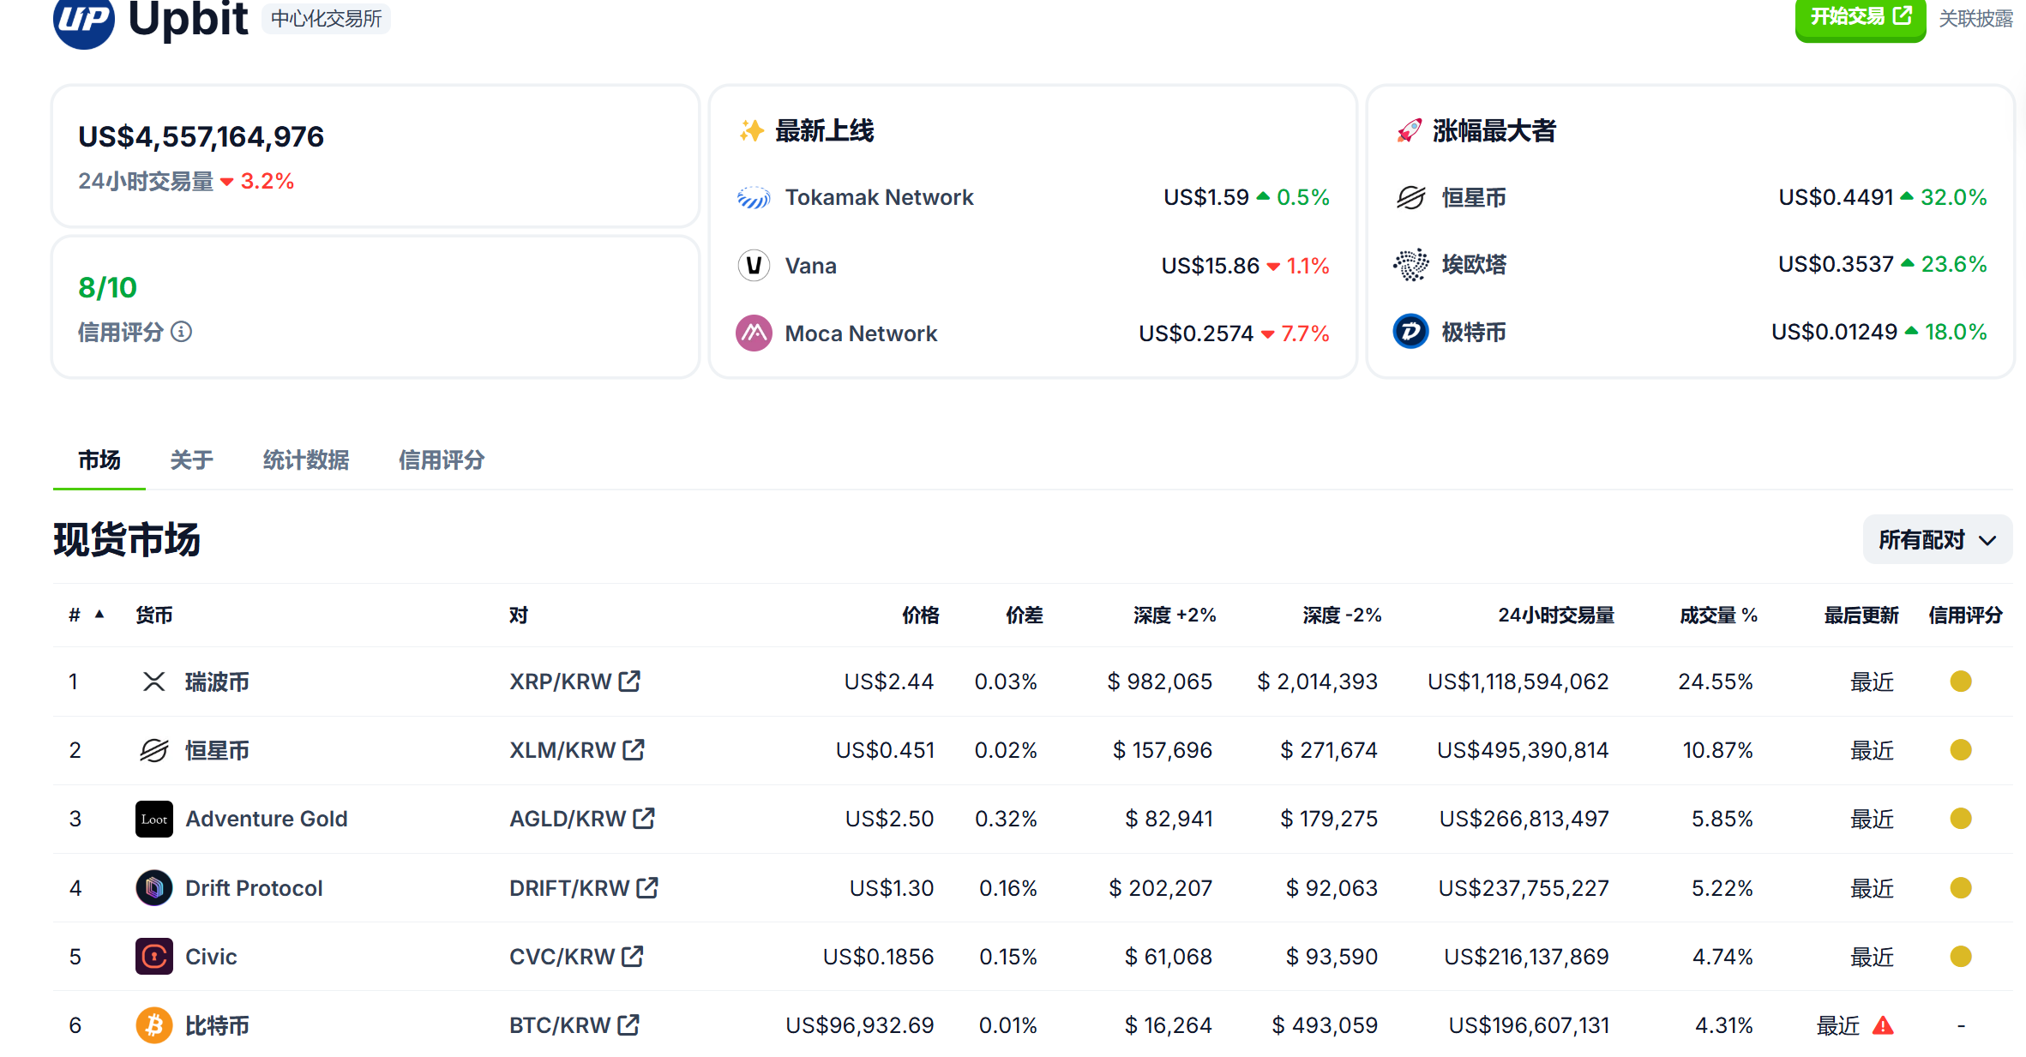
Task: Open XRP/KRW external link icon
Action: coord(630,682)
